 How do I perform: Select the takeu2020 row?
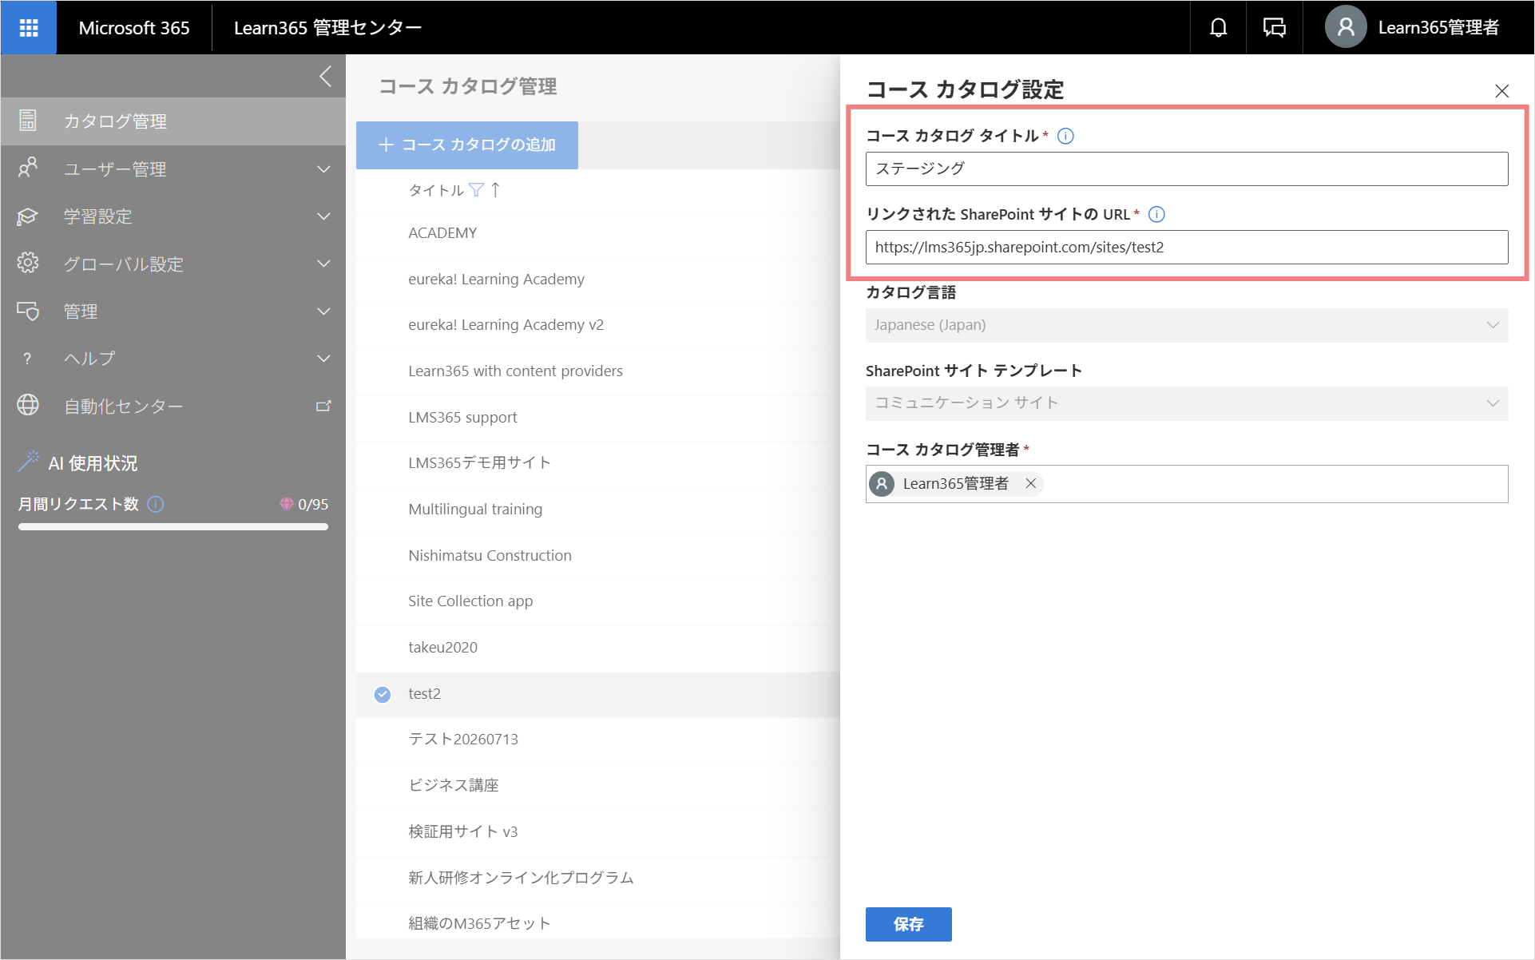(x=598, y=648)
